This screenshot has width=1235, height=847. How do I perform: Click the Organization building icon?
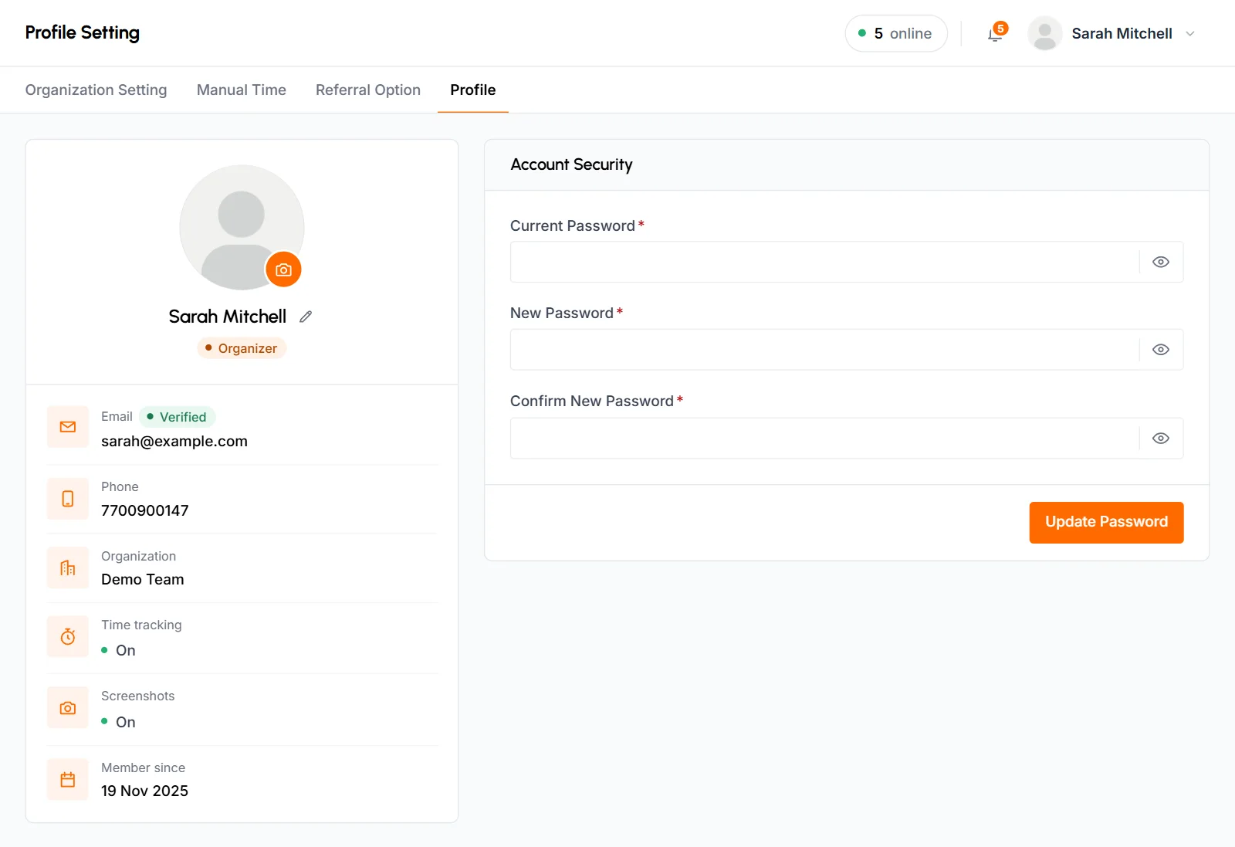point(68,568)
